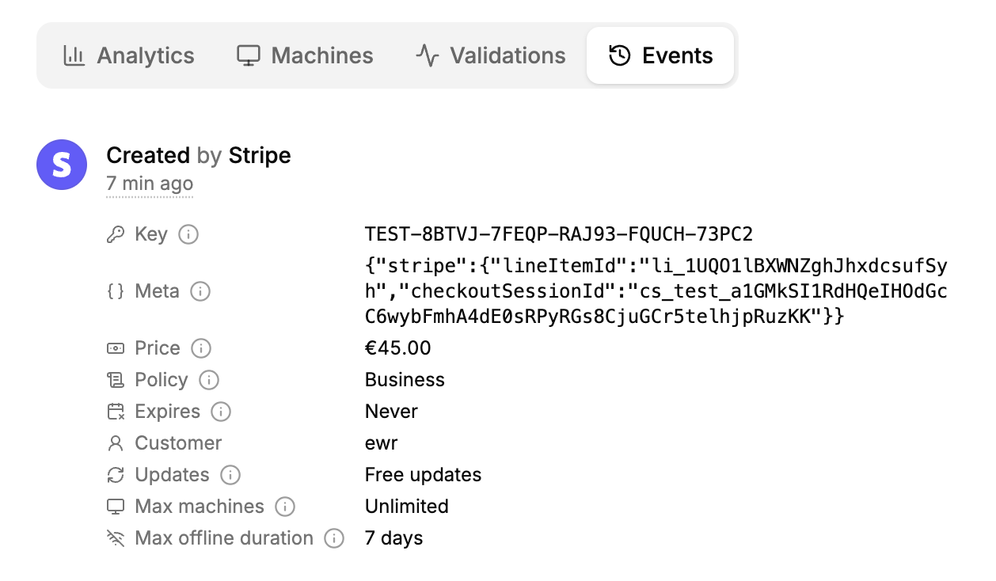
Task: Show info tooltip for Meta
Action: point(201,291)
